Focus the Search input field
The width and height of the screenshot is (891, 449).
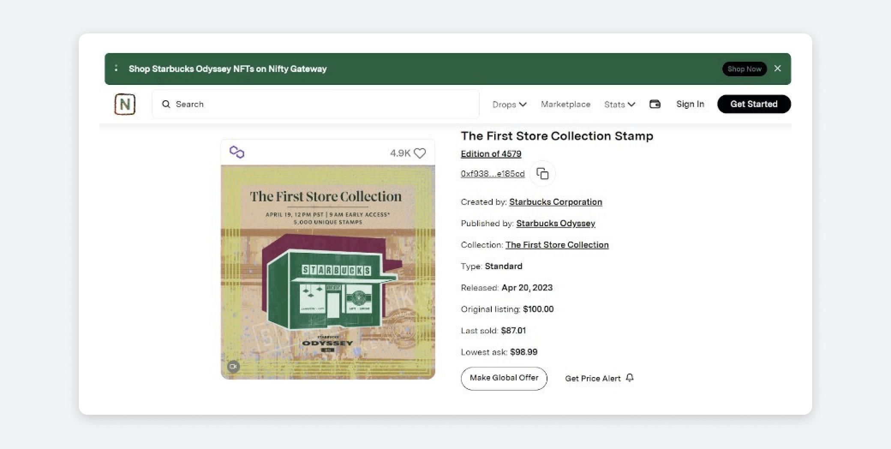tap(316, 104)
